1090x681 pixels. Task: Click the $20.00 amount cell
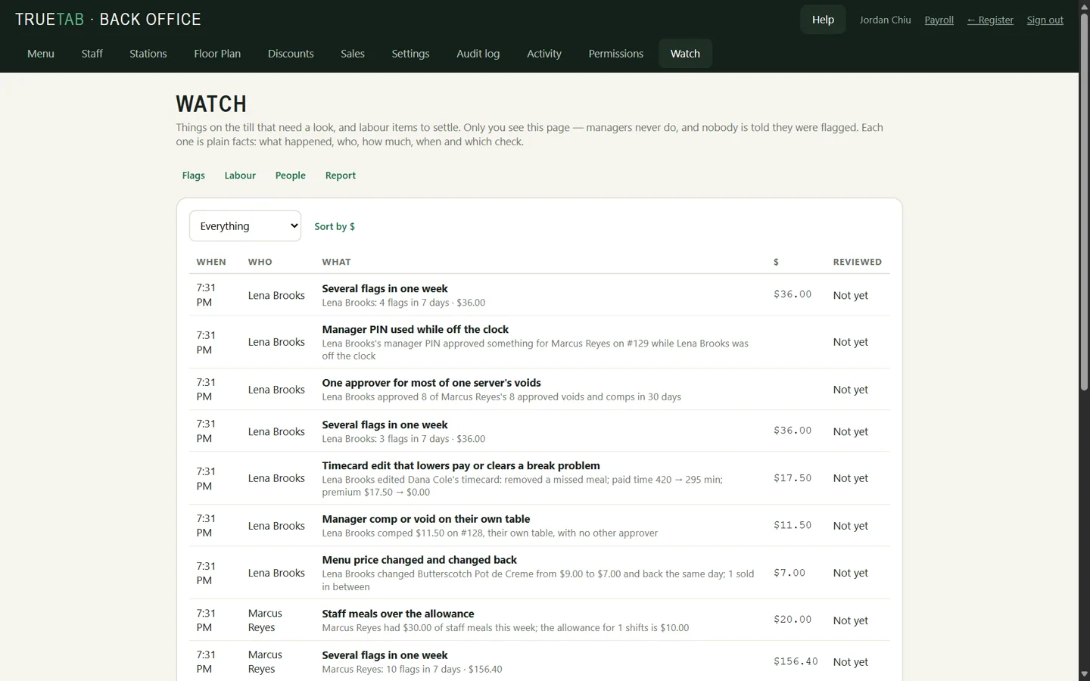point(793,620)
